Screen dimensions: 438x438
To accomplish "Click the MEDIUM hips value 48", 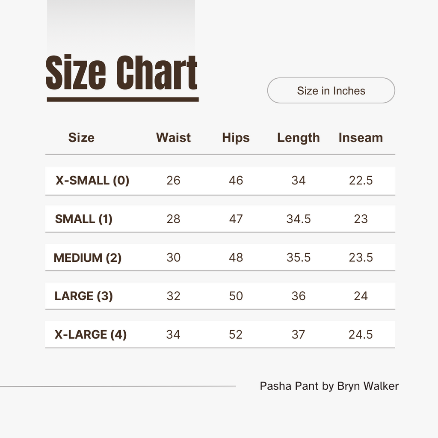I will (x=236, y=257).
